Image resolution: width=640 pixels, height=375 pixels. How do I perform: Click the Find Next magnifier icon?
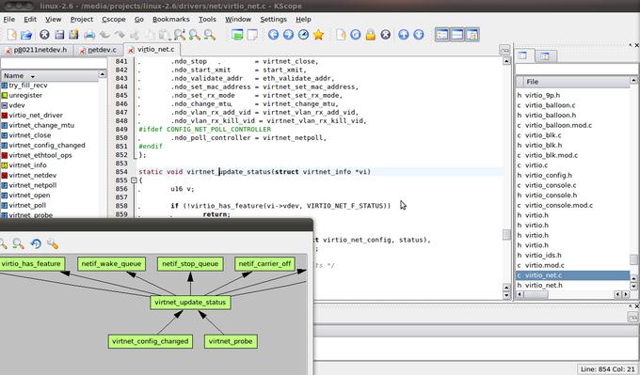coord(195,35)
